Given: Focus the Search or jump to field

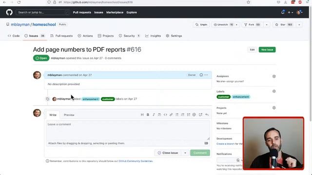Looking at the screenshot, I should pyautogui.click(x=43, y=12).
